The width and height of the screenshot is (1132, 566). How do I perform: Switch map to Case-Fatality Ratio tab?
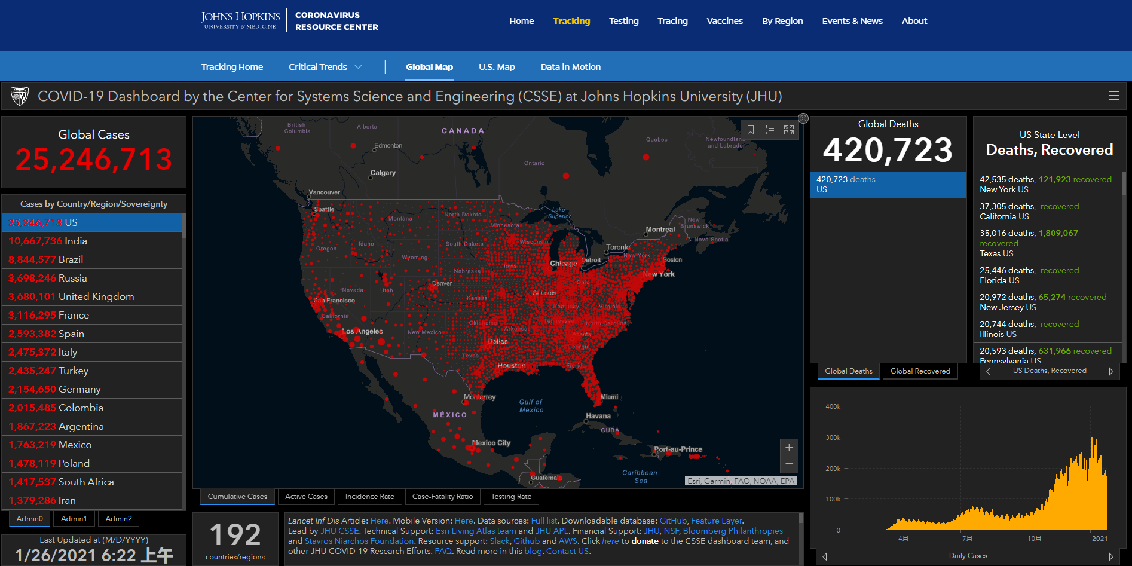coord(442,497)
